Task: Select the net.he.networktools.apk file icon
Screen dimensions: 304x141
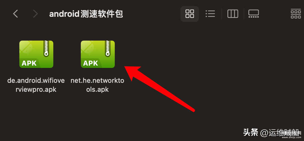Action: coord(98,54)
